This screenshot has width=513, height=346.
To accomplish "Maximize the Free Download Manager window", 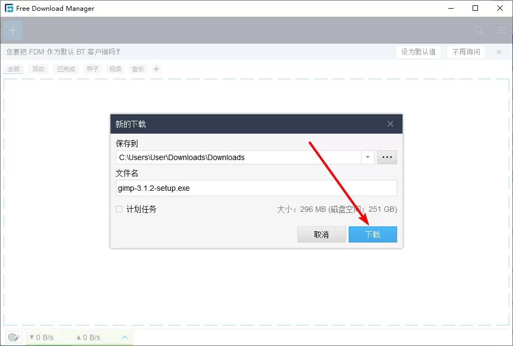I will (x=475, y=8).
